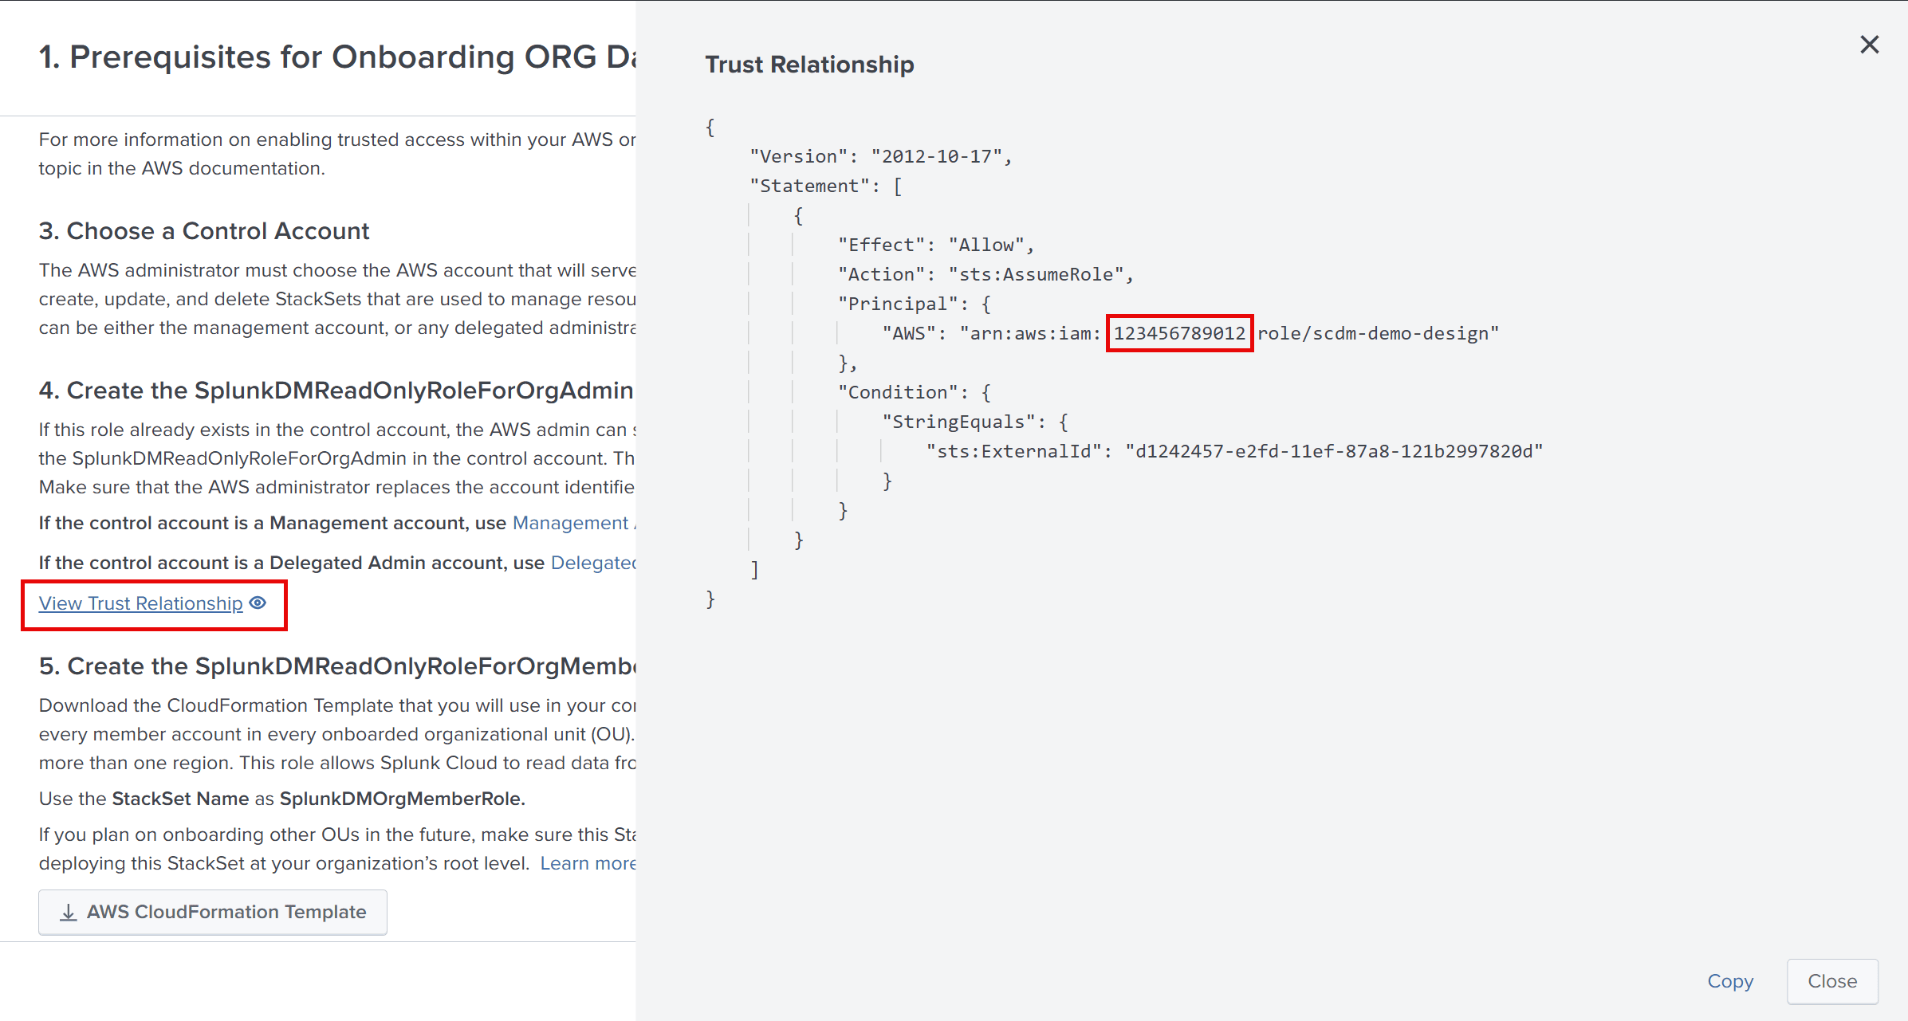
Task: Click the "Prerequisites for Onboarding ORG" title
Action: click(x=338, y=57)
